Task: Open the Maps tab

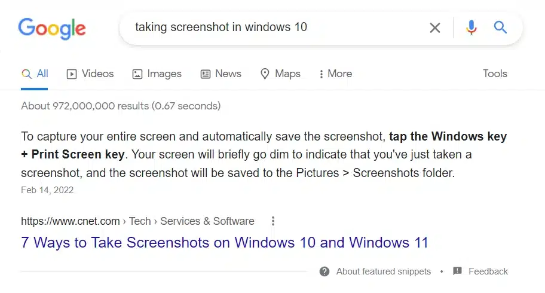Action: [x=280, y=74]
